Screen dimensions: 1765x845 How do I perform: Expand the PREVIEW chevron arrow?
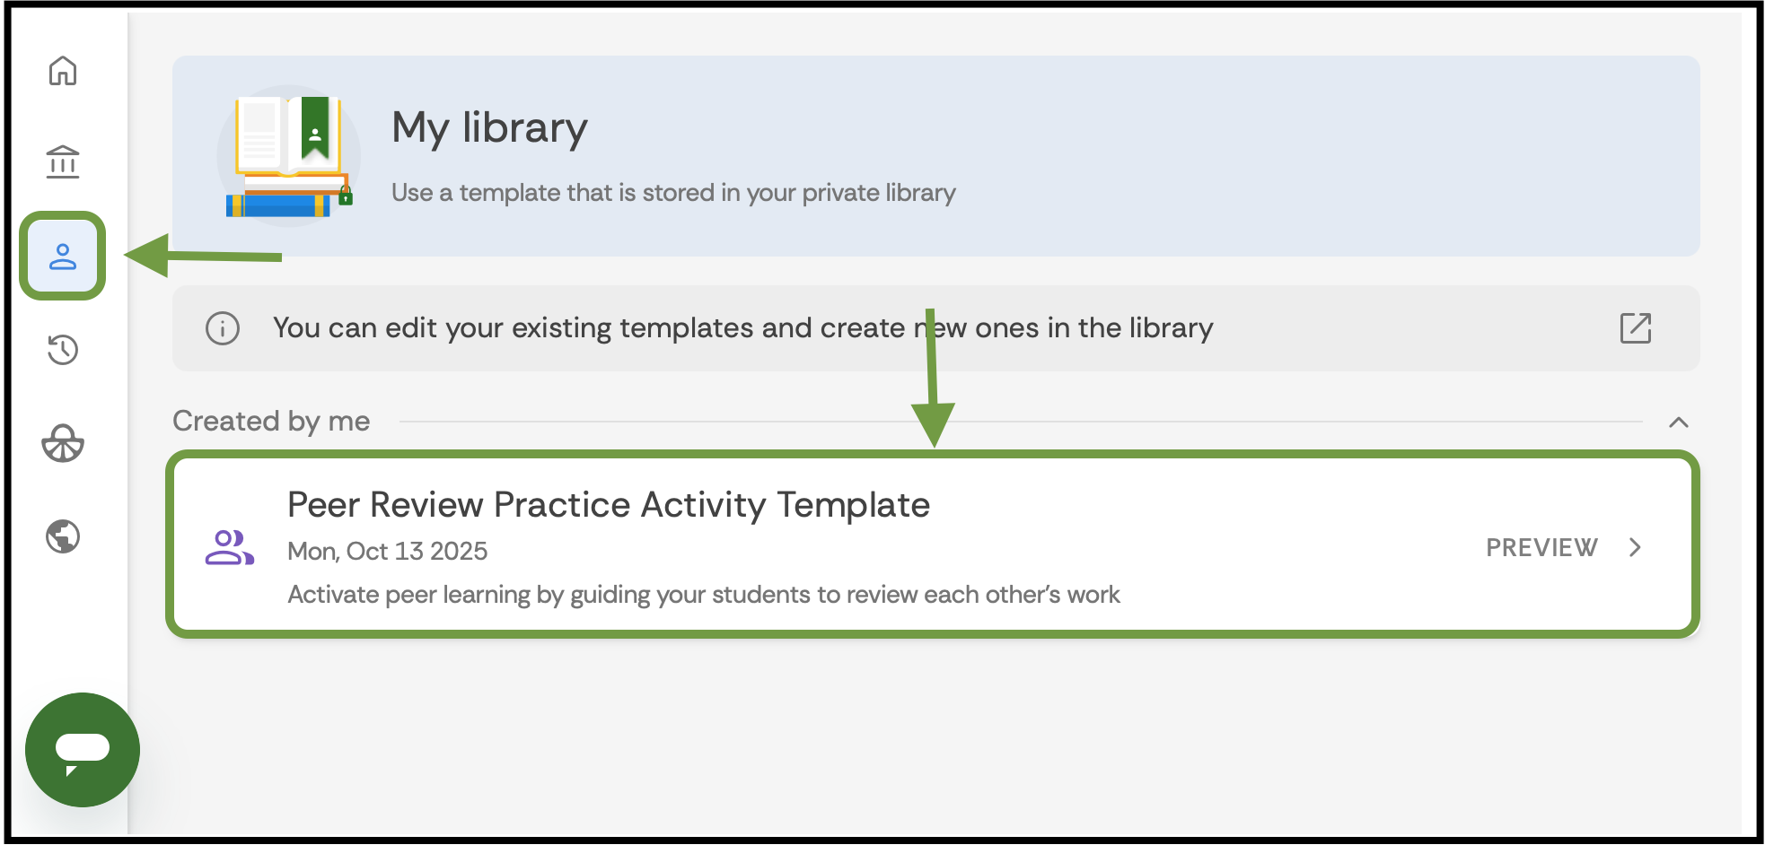[x=1636, y=547]
